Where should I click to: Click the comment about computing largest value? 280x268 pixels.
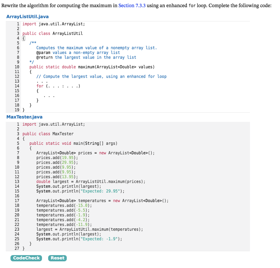point(101,76)
